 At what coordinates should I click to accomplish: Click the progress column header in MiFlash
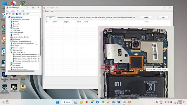pos(67,22)
